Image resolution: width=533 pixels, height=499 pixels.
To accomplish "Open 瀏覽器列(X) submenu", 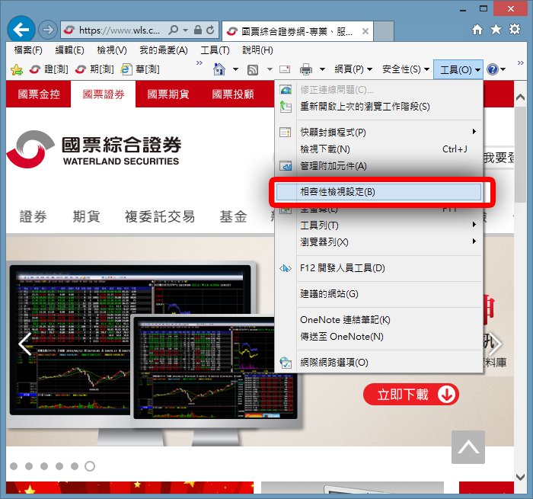I will click(x=378, y=242).
